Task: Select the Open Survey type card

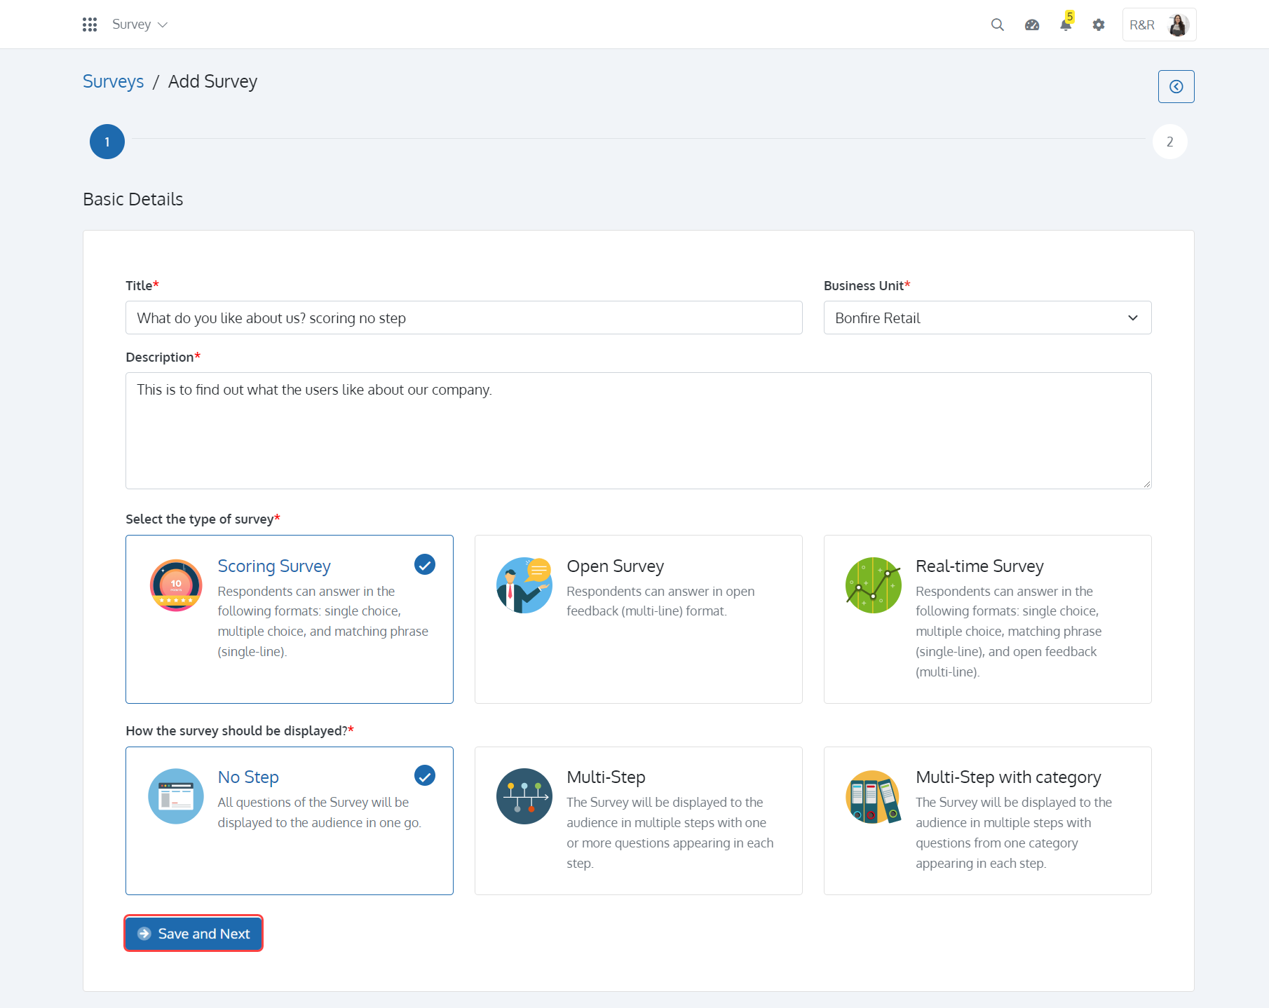Action: point(638,619)
